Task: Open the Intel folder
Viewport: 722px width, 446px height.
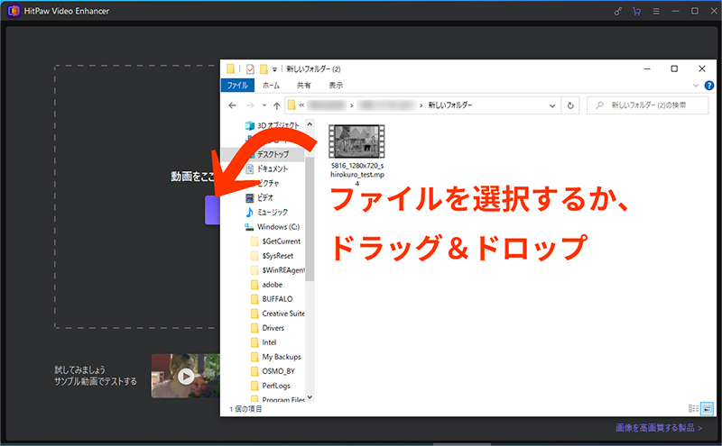Action: pos(269,342)
